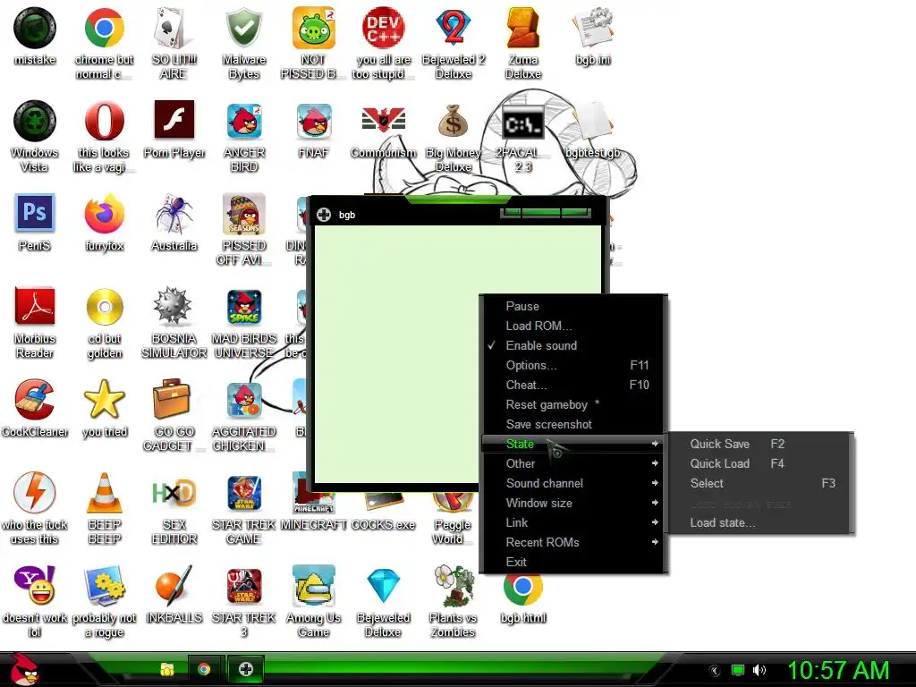Select Quick Save in State submenu
The width and height of the screenshot is (916, 687).
pyautogui.click(x=761, y=444)
